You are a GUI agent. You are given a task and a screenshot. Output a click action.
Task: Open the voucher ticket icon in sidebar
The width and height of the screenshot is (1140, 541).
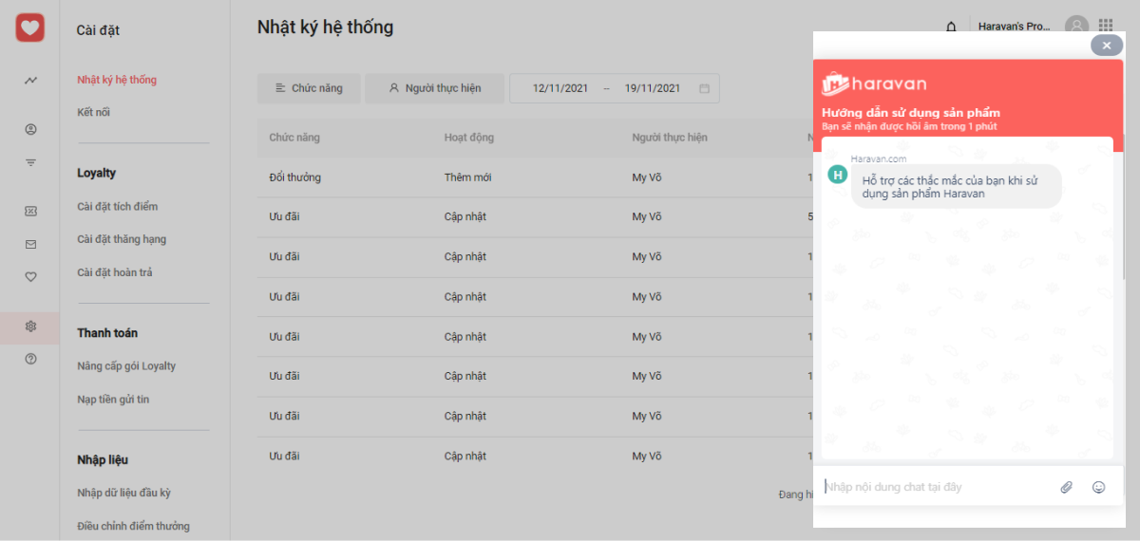click(30, 211)
